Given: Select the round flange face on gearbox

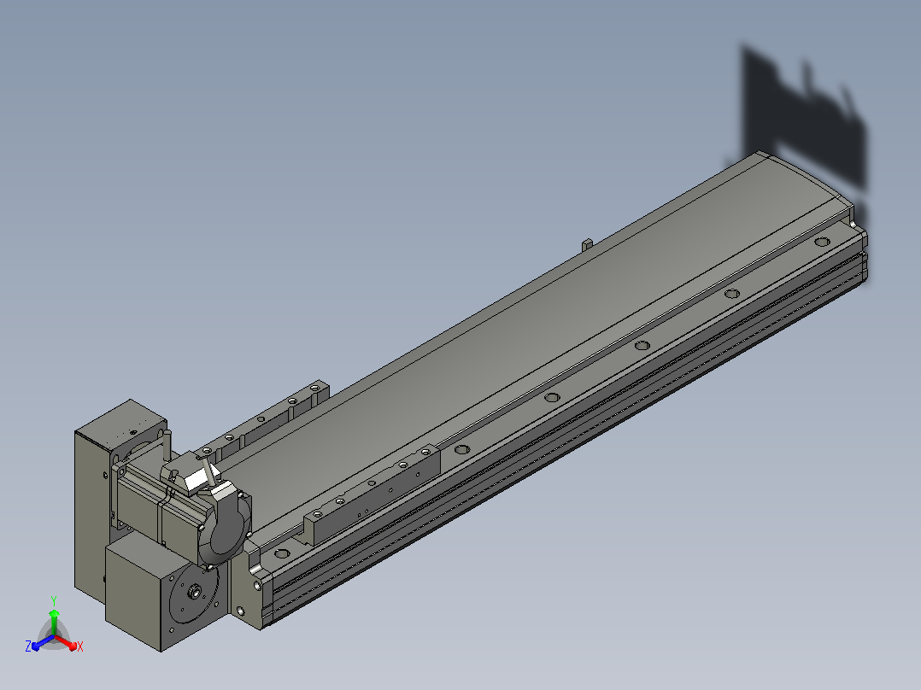Looking at the screenshot, I should (x=194, y=594).
